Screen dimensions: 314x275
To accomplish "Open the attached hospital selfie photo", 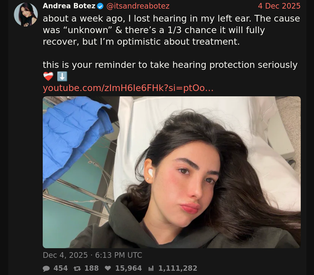I will 172,172.
